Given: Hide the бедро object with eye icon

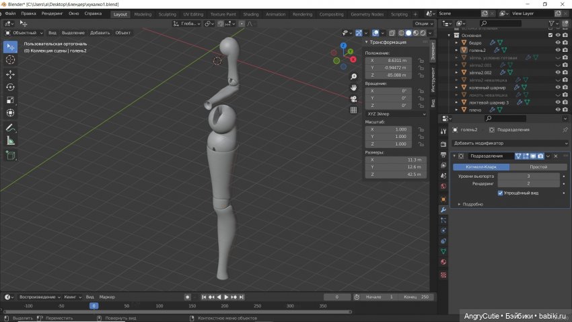Looking at the screenshot, I should coord(557,42).
